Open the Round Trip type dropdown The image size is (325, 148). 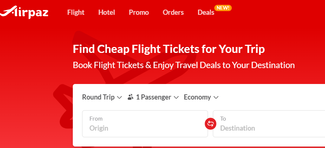point(98,97)
